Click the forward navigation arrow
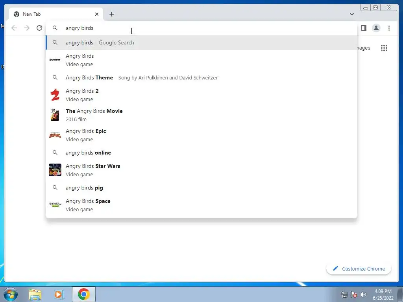The image size is (403, 302). (27, 28)
